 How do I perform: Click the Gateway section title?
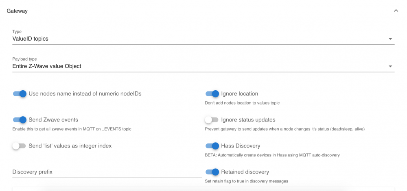pos(17,11)
